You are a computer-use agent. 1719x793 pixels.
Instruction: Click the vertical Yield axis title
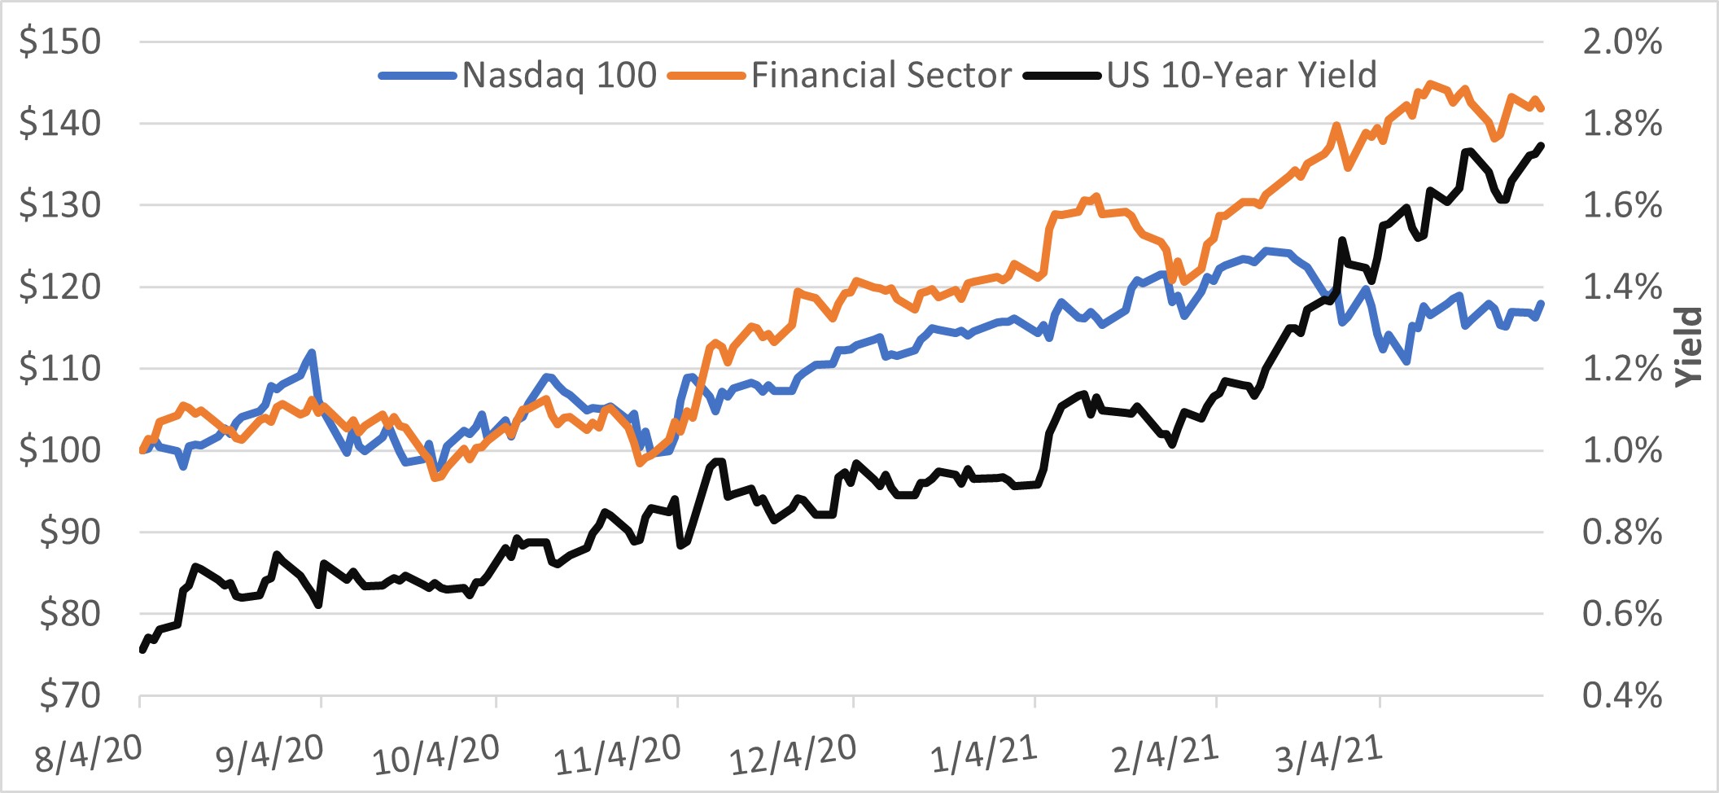(x=1688, y=346)
